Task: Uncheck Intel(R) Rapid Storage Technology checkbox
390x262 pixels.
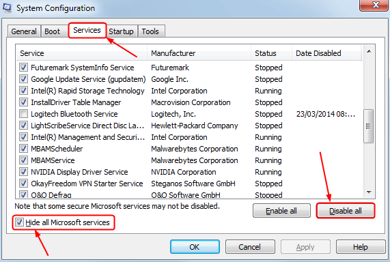Action: click(24, 91)
